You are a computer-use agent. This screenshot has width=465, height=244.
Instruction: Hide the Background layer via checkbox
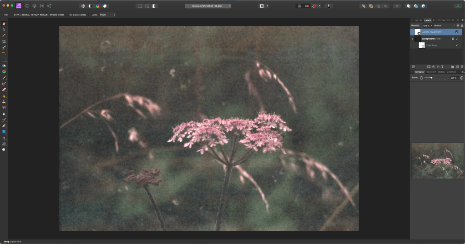(x=457, y=39)
